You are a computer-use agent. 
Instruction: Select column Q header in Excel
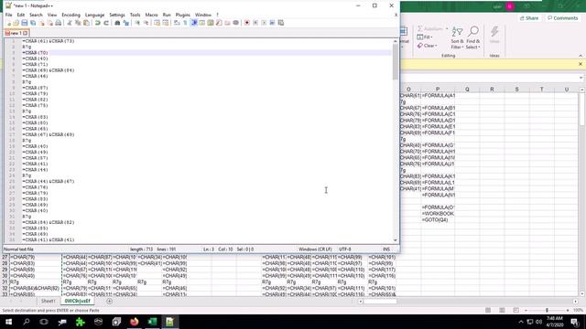coord(467,90)
